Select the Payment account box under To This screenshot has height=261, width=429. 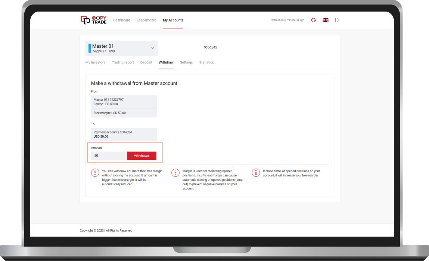click(124, 134)
